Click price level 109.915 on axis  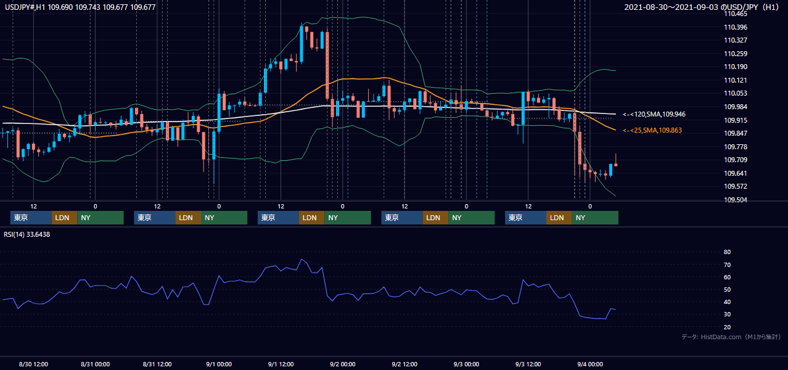click(736, 120)
